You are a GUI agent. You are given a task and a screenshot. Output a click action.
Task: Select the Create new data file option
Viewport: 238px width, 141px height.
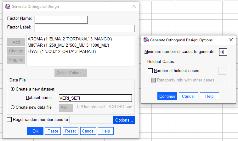tap(13, 107)
